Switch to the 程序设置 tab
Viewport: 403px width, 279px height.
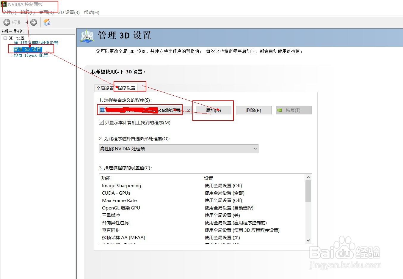126,88
